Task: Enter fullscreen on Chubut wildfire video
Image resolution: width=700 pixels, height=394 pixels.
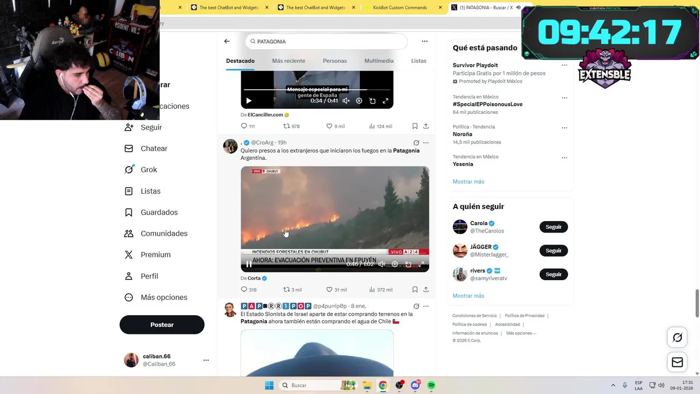Action: coord(421,264)
